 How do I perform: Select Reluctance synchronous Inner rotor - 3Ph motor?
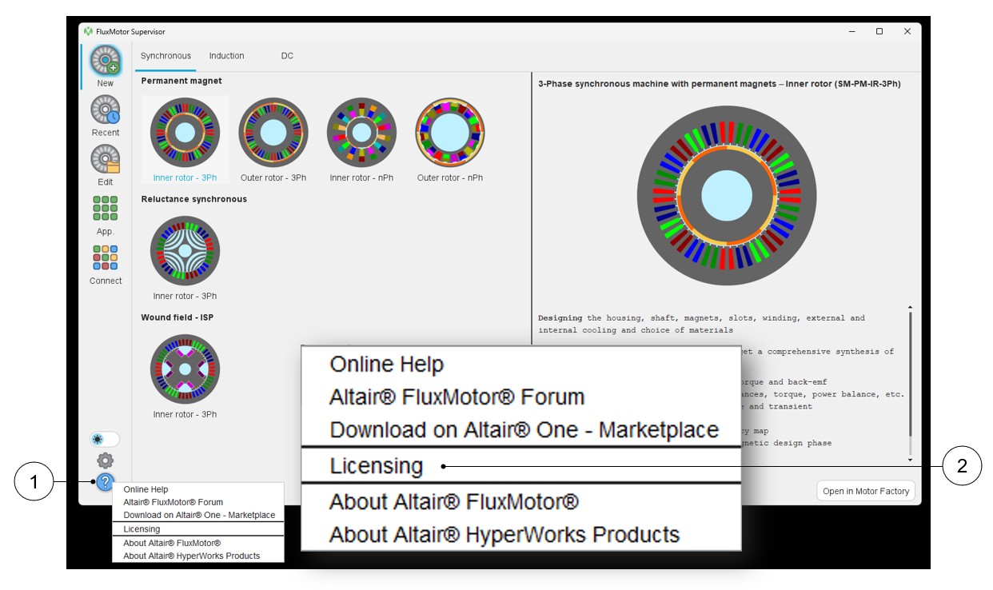pos(185,251)
